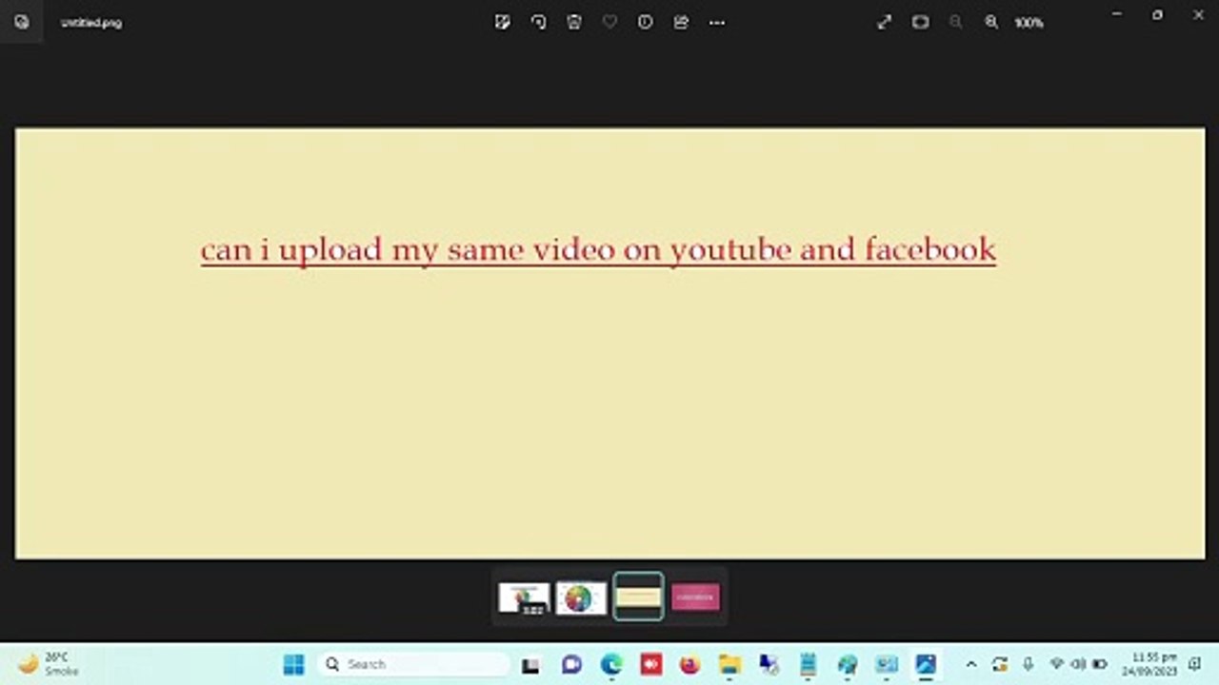This screenshot has width=1219, height=685.
Task: Open the notification center icon
Action: pyautogui.click(x=1195, y=664)
